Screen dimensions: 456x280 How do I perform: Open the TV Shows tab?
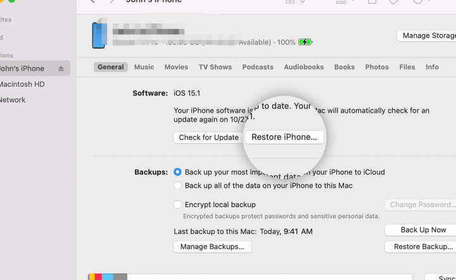pyautogui.click(x=215, y=67)
